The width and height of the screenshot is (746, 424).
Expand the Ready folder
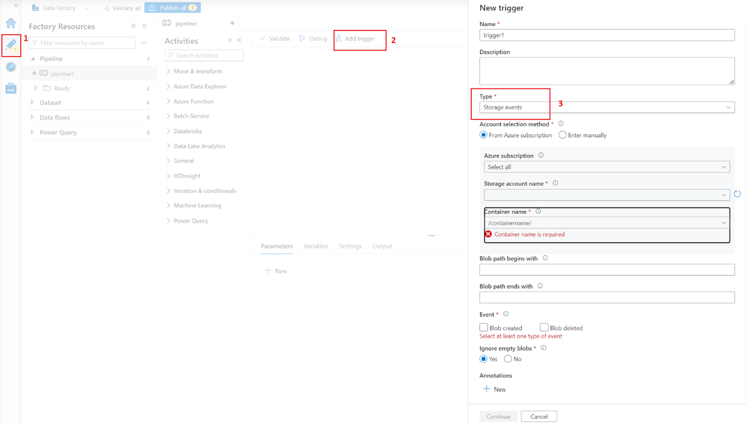pos(36,88)
